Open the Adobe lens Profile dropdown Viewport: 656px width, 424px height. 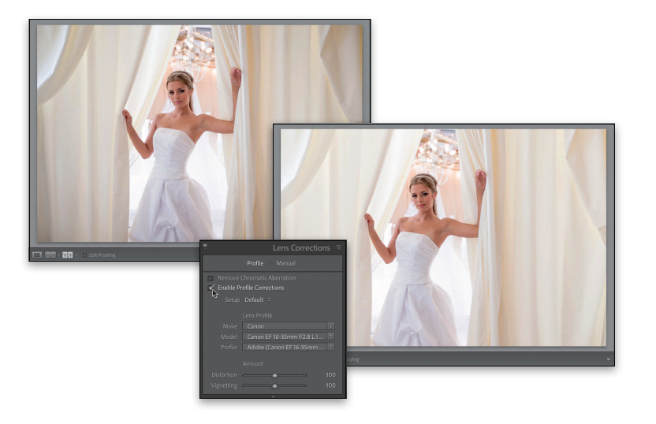289,347
